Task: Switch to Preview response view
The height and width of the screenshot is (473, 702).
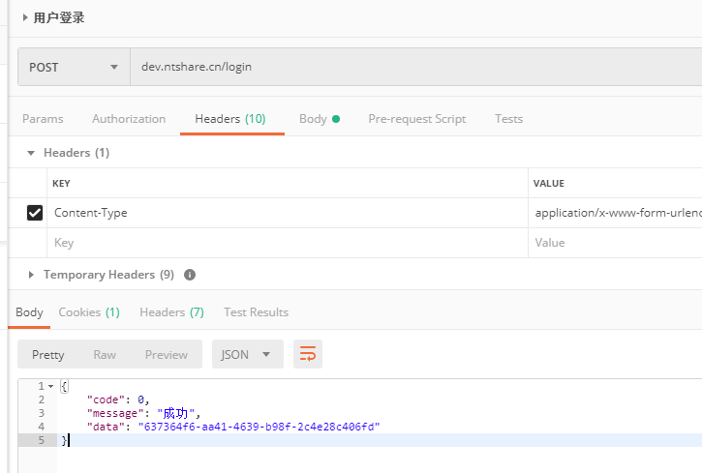Action: tap(167, 355)
